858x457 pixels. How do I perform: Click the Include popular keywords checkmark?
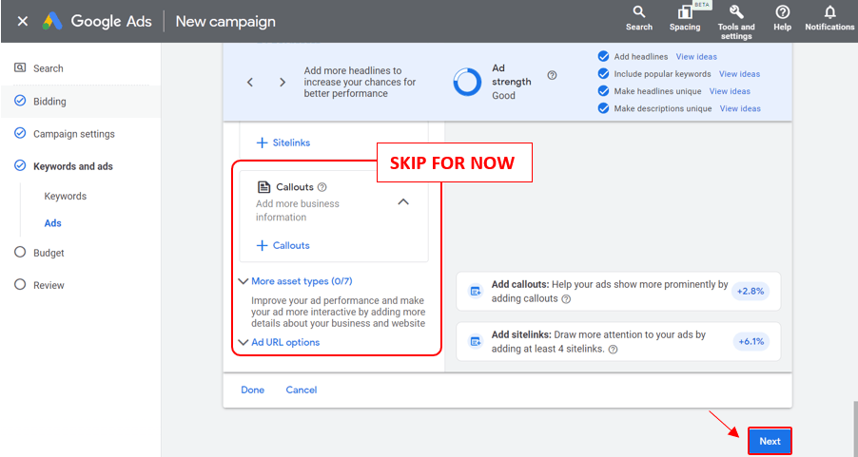pyautogui.click(x=604, y=74)
